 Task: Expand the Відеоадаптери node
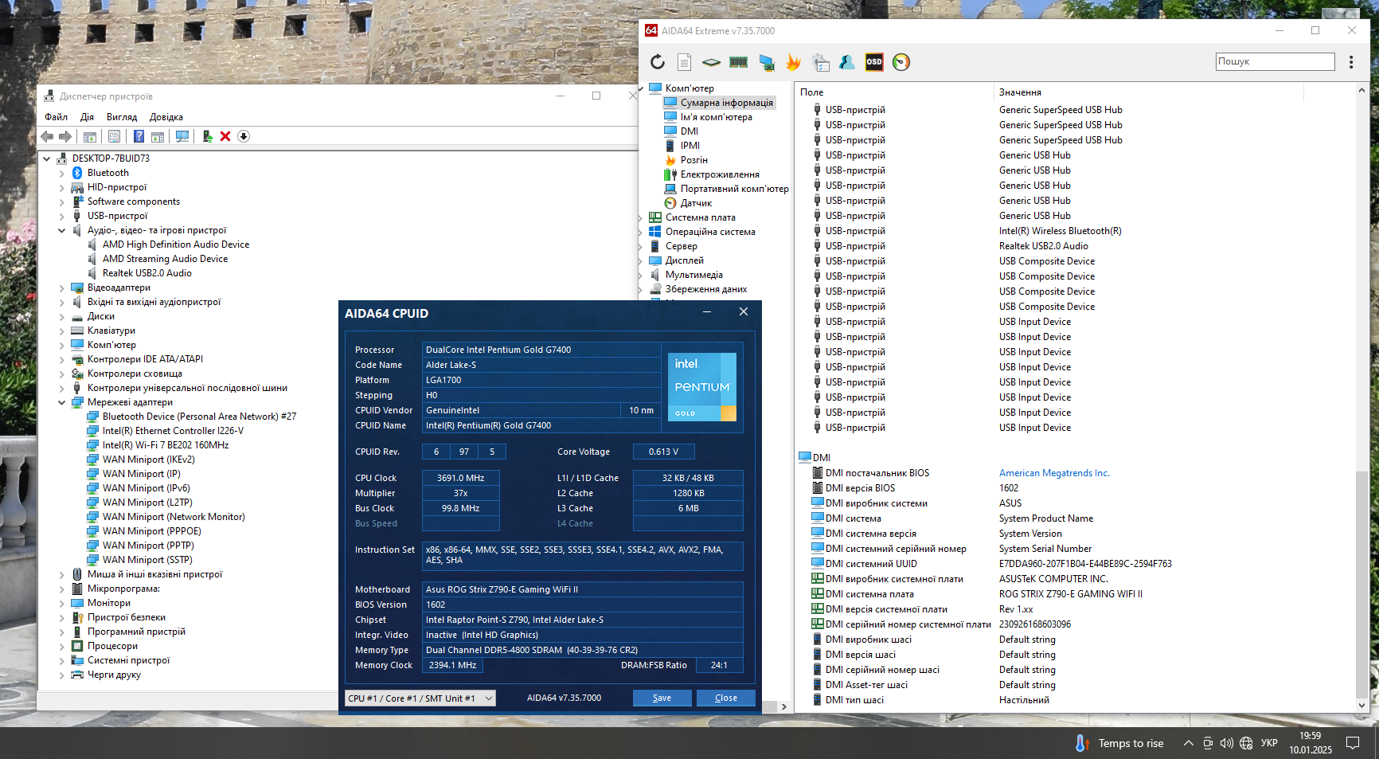point(62,288)
